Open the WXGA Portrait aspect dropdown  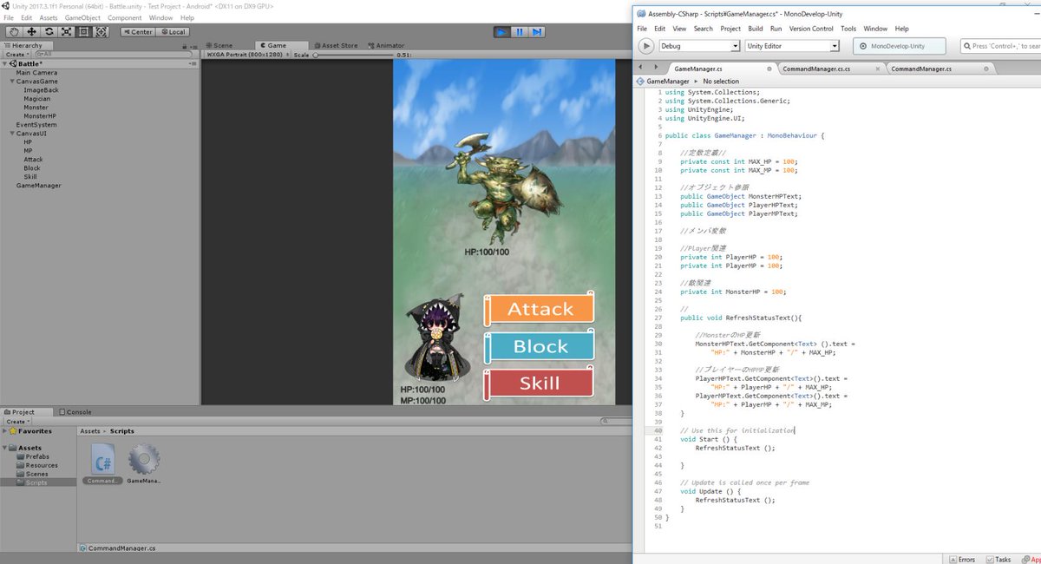click(246, 55)
